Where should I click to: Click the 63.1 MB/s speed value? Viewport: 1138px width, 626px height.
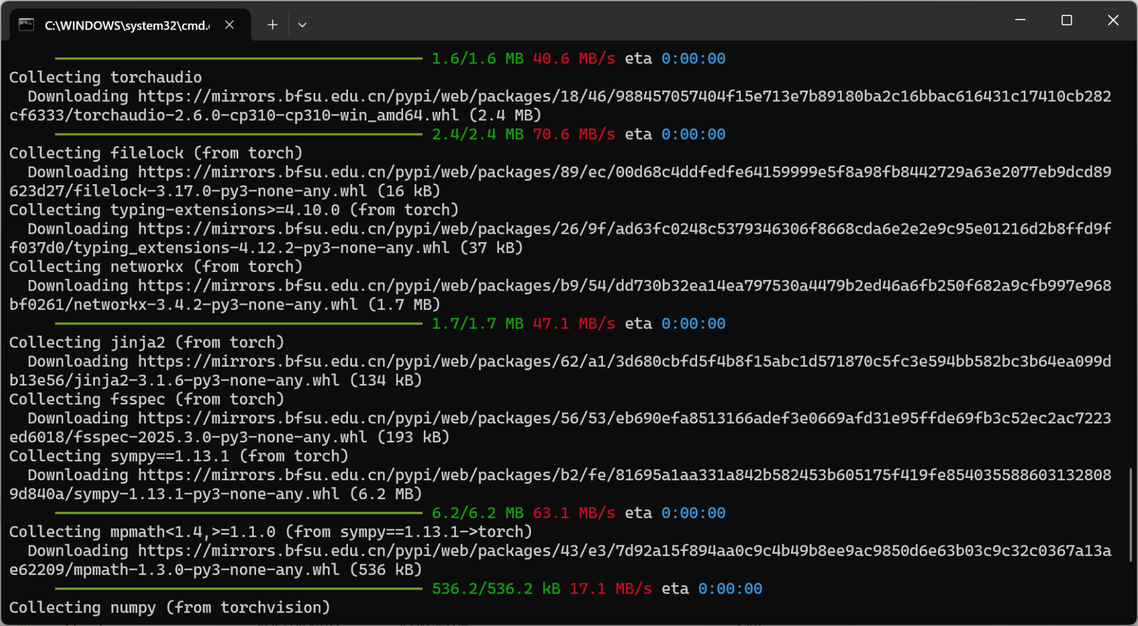point(574,513)
